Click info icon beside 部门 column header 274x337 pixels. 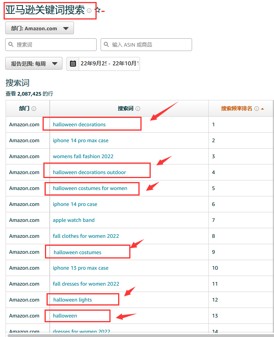(34, 108)
